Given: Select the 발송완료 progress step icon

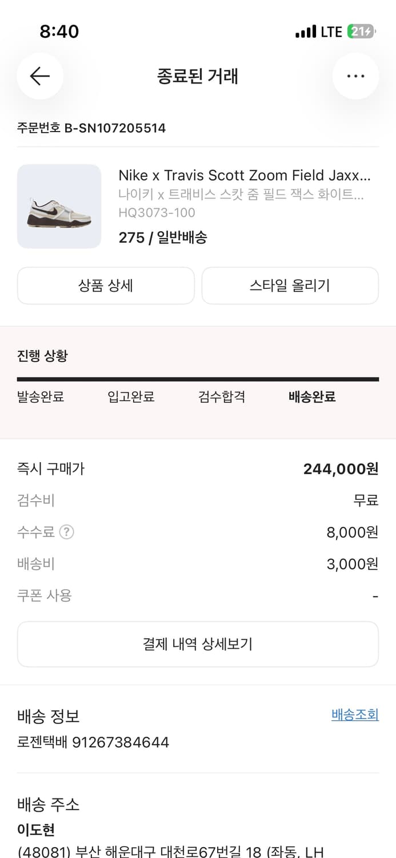Looking at the screenshot, I should (x=40, y=397).
